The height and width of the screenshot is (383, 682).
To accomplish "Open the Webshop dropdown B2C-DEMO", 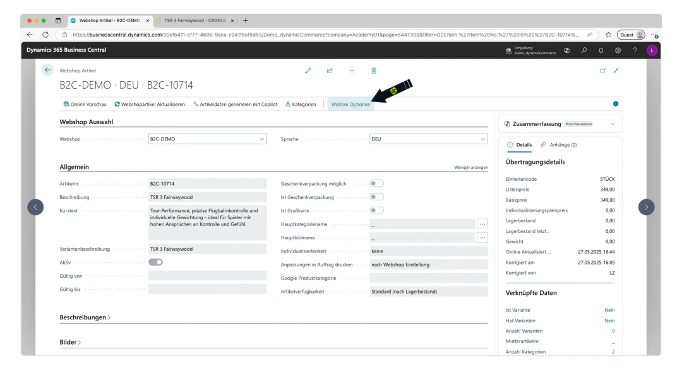I will tap(208, 139).
